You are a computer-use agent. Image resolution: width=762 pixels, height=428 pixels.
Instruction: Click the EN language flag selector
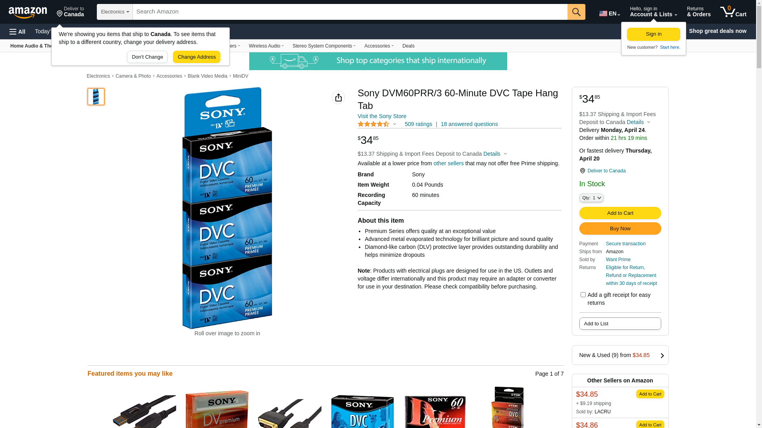(610, 13)
